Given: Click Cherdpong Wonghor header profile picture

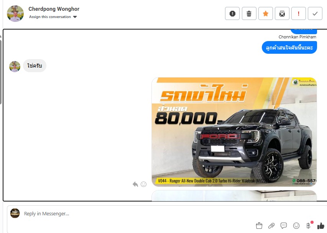Looking at the screenshot, I should (x=15, y=13).
